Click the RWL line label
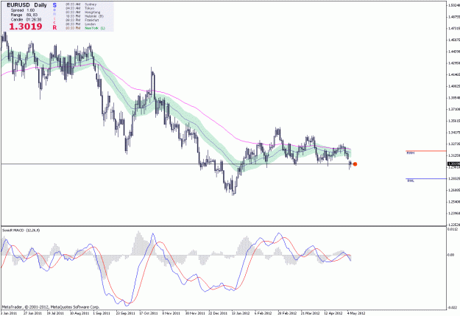This screenshot has width=460, height=316. click(x=411, y=180)
